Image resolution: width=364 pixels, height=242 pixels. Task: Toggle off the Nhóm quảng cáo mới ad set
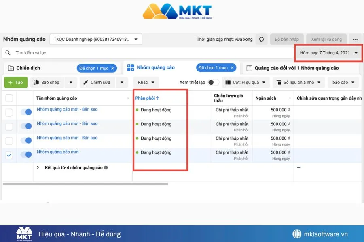[x=25, y=155]
